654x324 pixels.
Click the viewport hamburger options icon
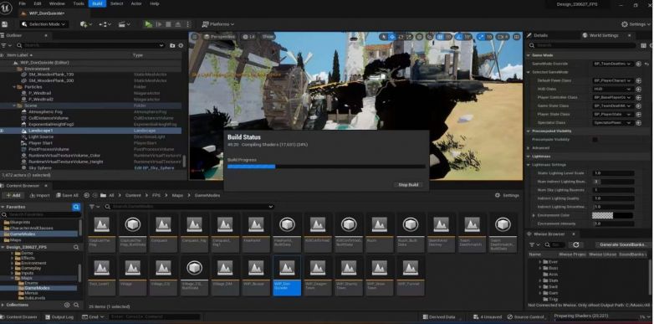coord(195,37)
